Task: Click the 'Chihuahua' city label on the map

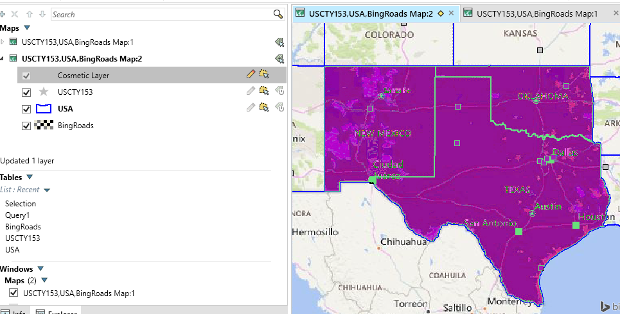Action: click(403, 242)
